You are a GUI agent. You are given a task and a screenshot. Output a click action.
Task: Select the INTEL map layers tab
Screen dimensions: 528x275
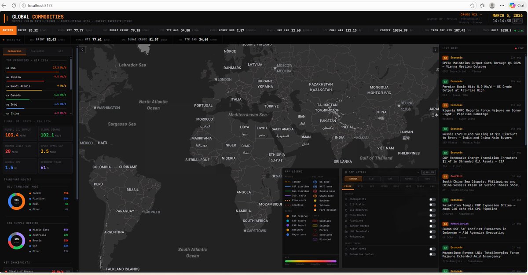pos(360,187)
